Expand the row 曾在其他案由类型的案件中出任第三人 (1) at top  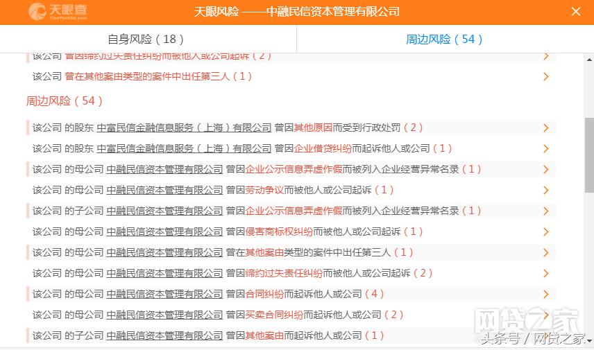(545, 77)
